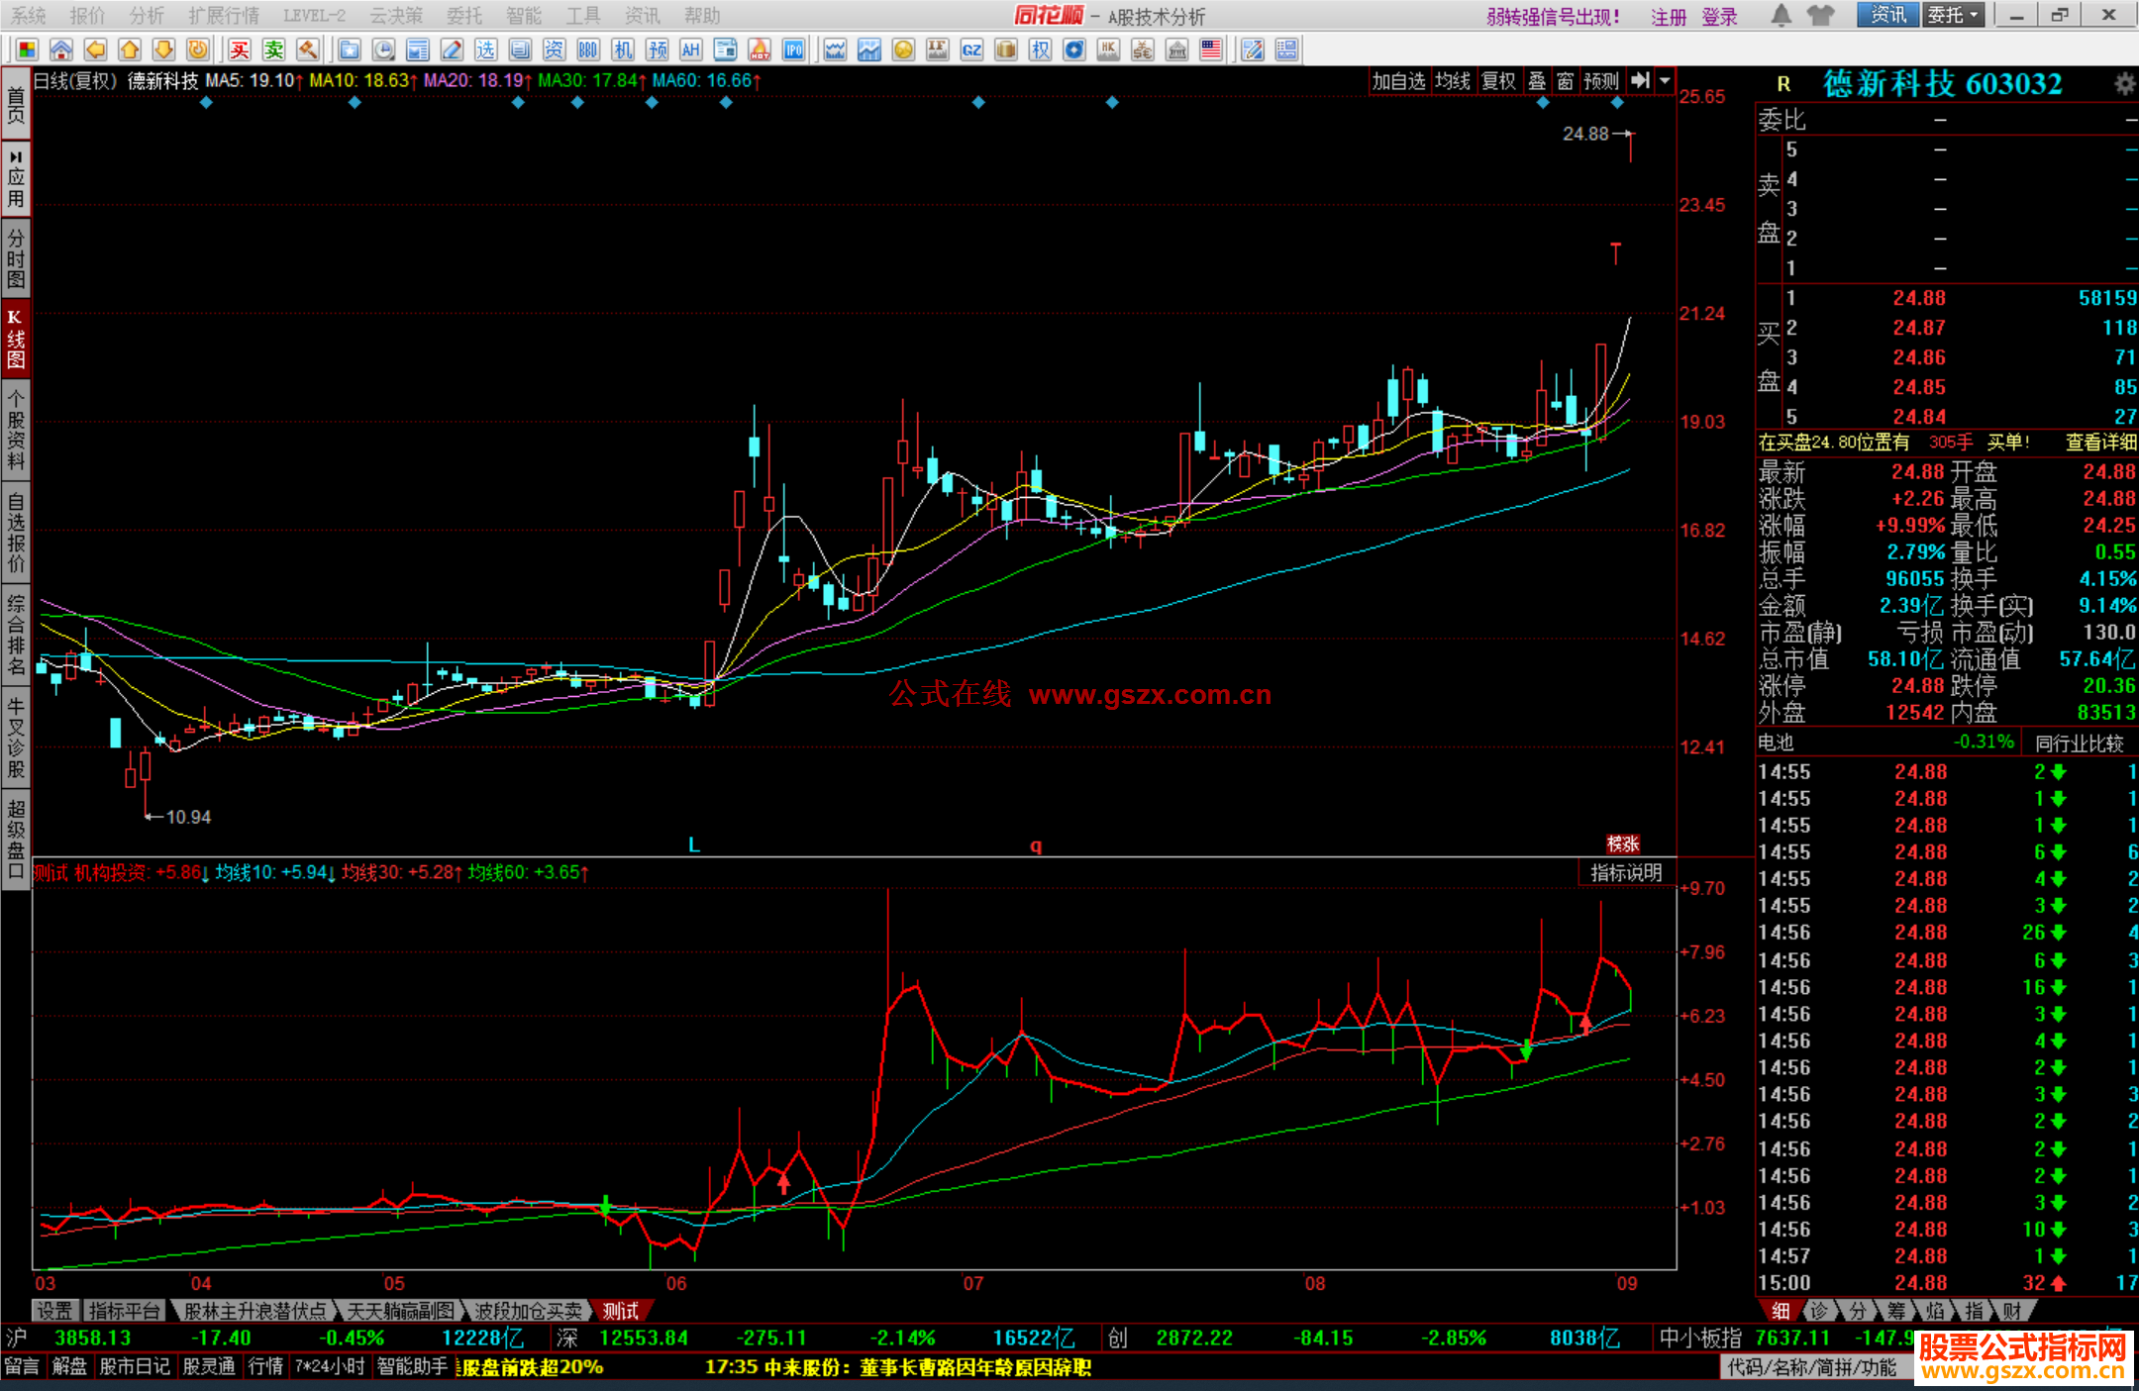Click the green 卖 sell toolbar icon
This screenshot has width=2139, height=1391.
click(273, 50)
